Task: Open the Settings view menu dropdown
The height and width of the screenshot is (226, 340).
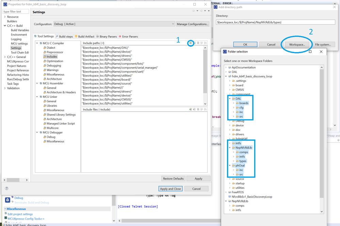Action: (209, 11)
